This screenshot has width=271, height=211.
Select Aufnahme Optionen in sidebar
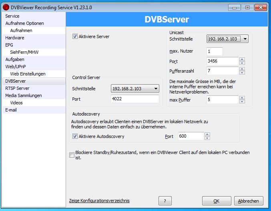(34, 23)
